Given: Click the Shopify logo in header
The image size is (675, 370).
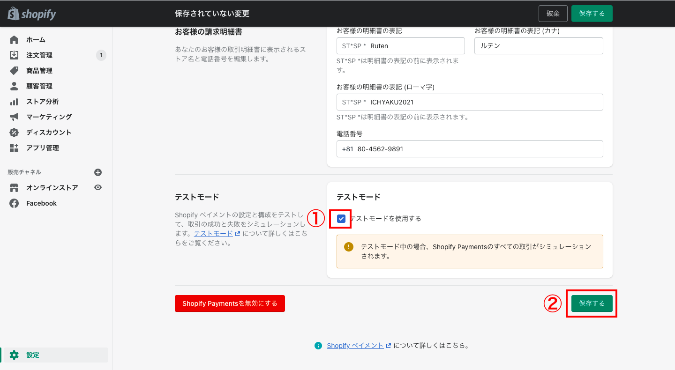Looking at the screenshot, I should [32, 14].
